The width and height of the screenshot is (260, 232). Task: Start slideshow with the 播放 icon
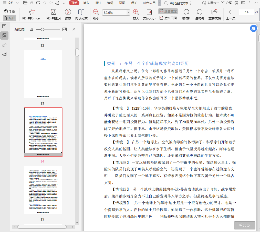tap(68, 12)
